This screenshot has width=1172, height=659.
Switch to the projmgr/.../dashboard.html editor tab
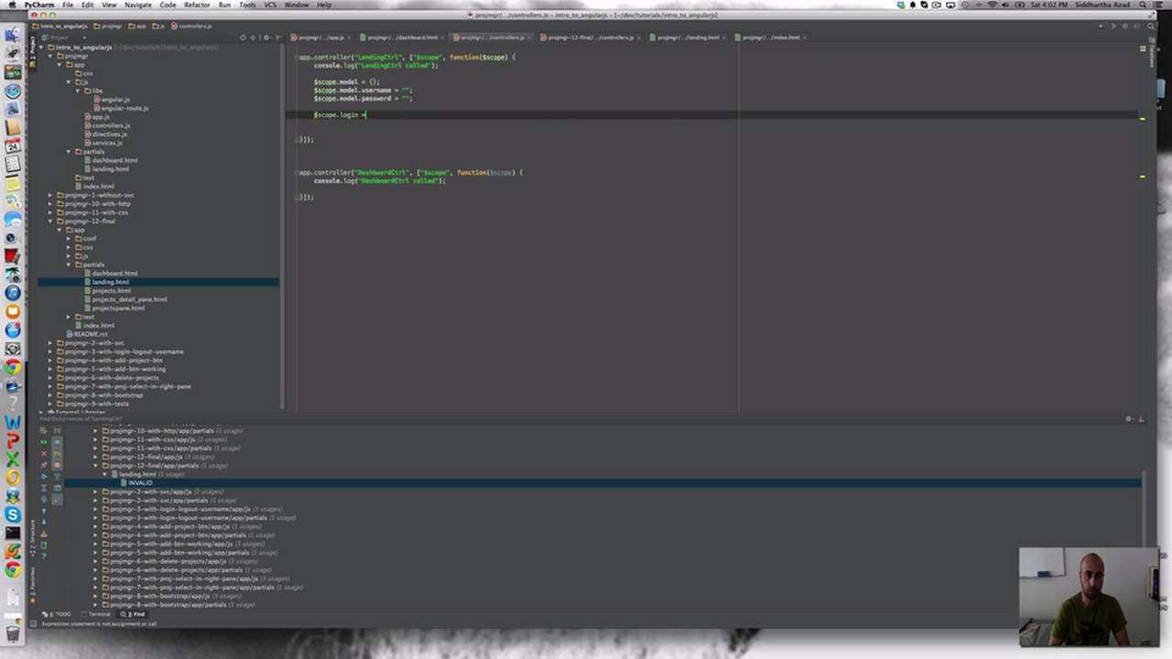coord(403,38)
